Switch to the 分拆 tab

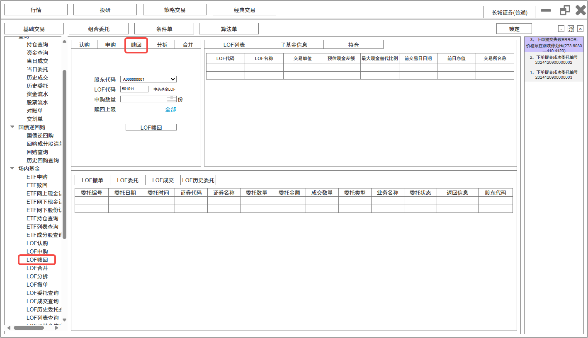(x=162, y=45)
